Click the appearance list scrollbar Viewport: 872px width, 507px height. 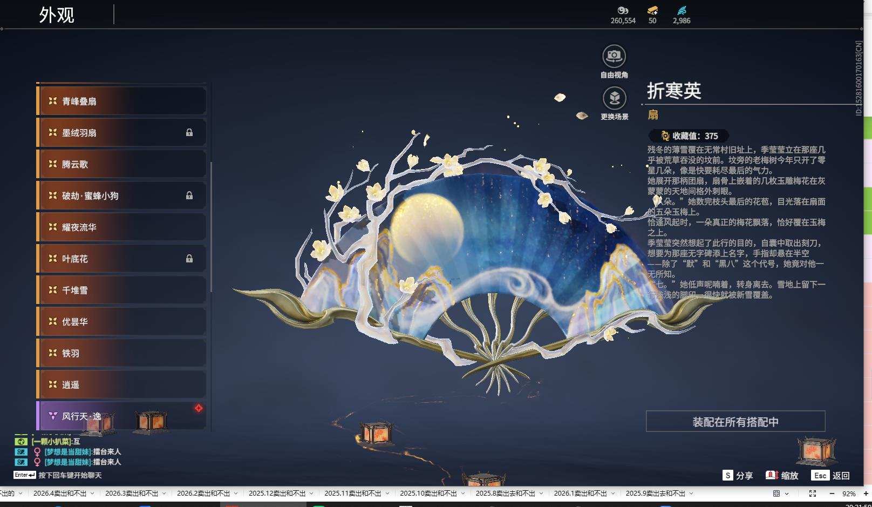click(x=211, y=227)
